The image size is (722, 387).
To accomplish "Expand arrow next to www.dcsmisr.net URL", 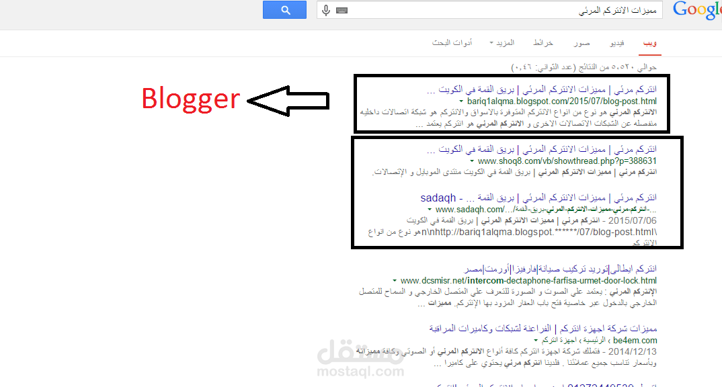I will (x=395, y=281).
